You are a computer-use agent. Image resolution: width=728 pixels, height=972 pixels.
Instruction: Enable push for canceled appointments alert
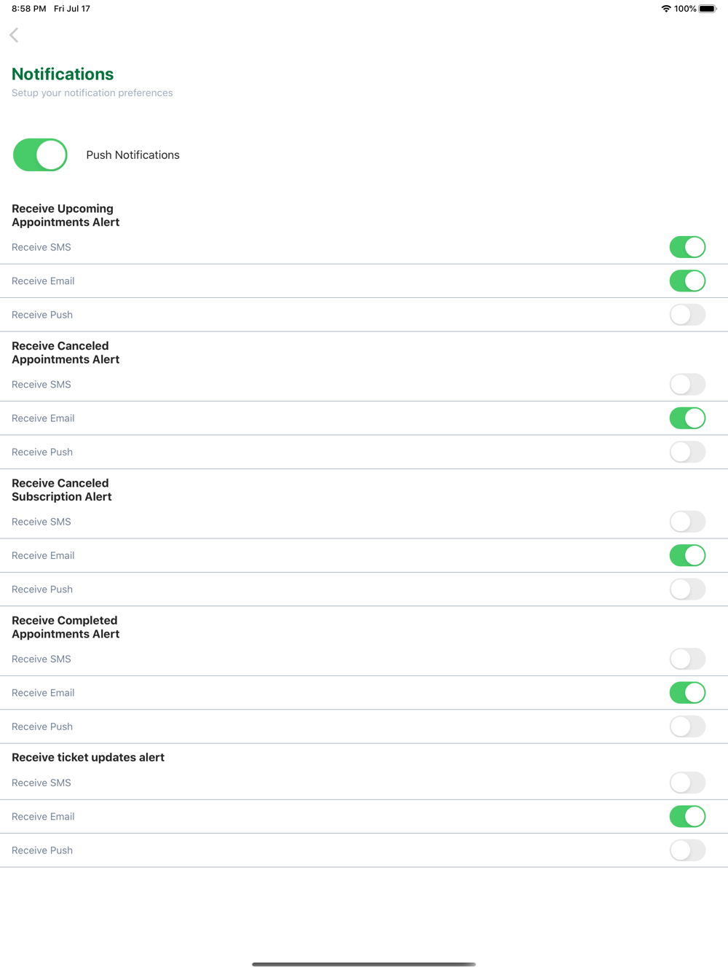(x=687, y=452)
